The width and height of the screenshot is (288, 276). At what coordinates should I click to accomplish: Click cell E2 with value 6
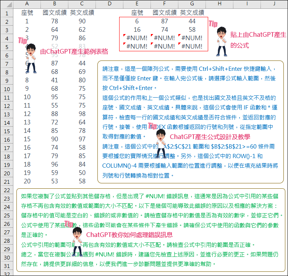(x=137, y=21)
